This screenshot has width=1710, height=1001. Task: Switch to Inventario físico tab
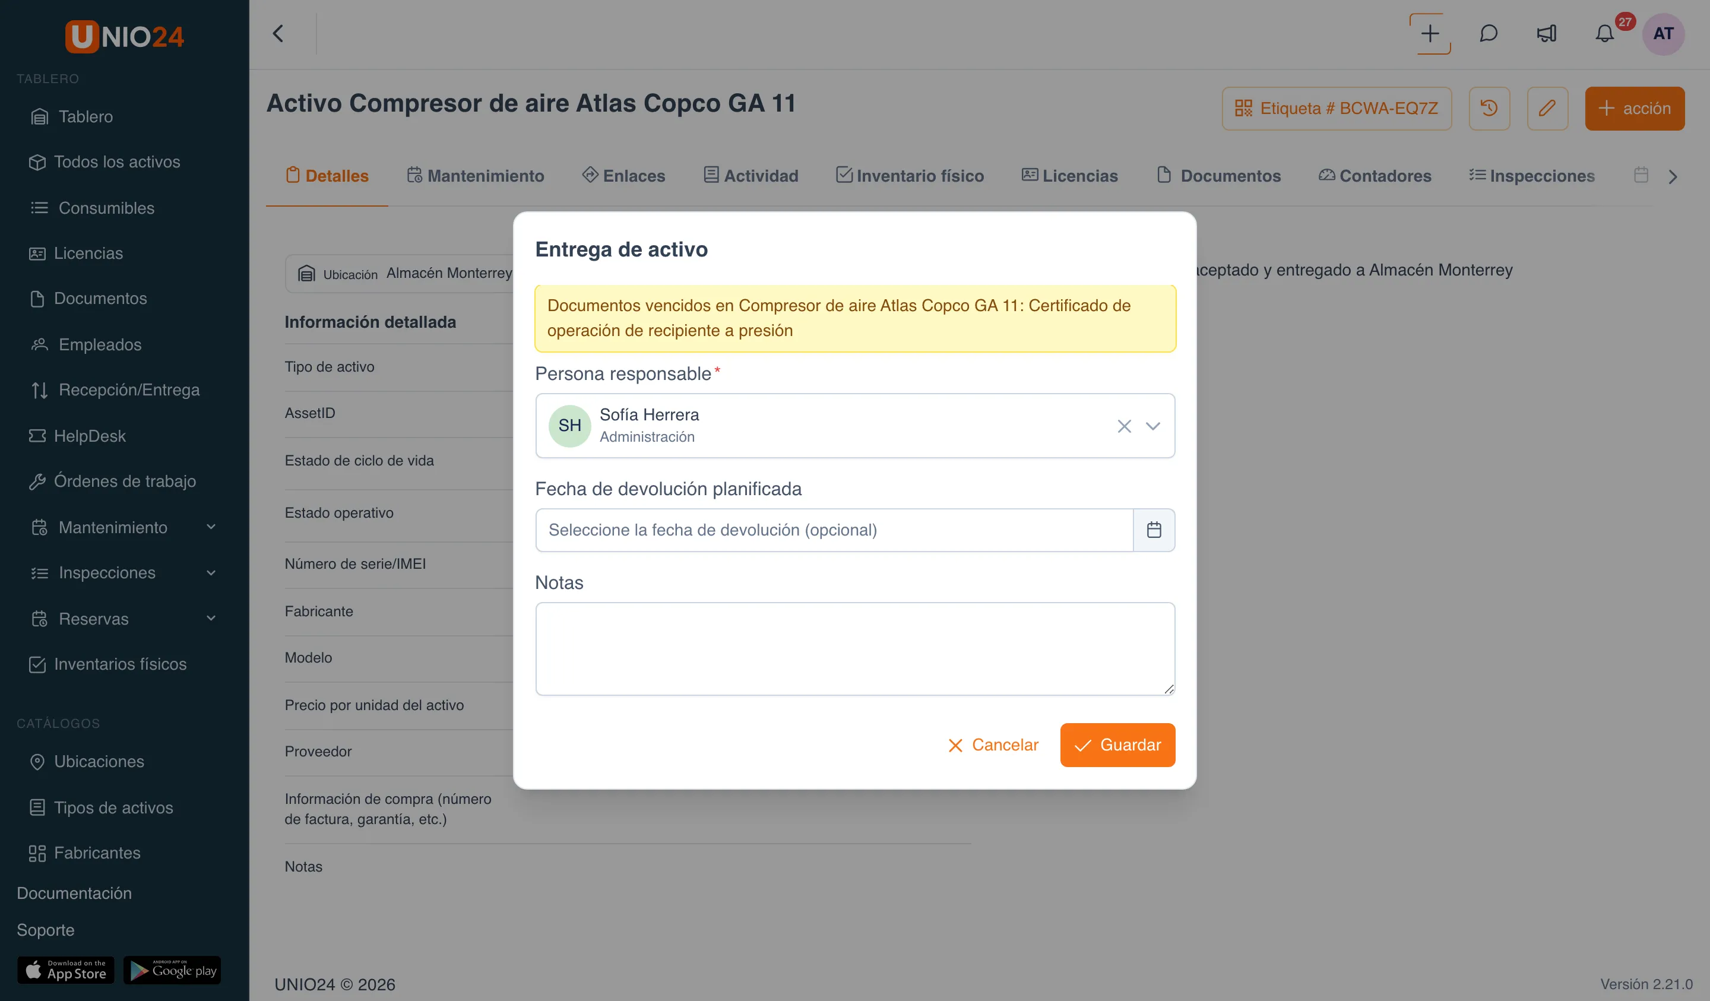[x=909, y=176]
